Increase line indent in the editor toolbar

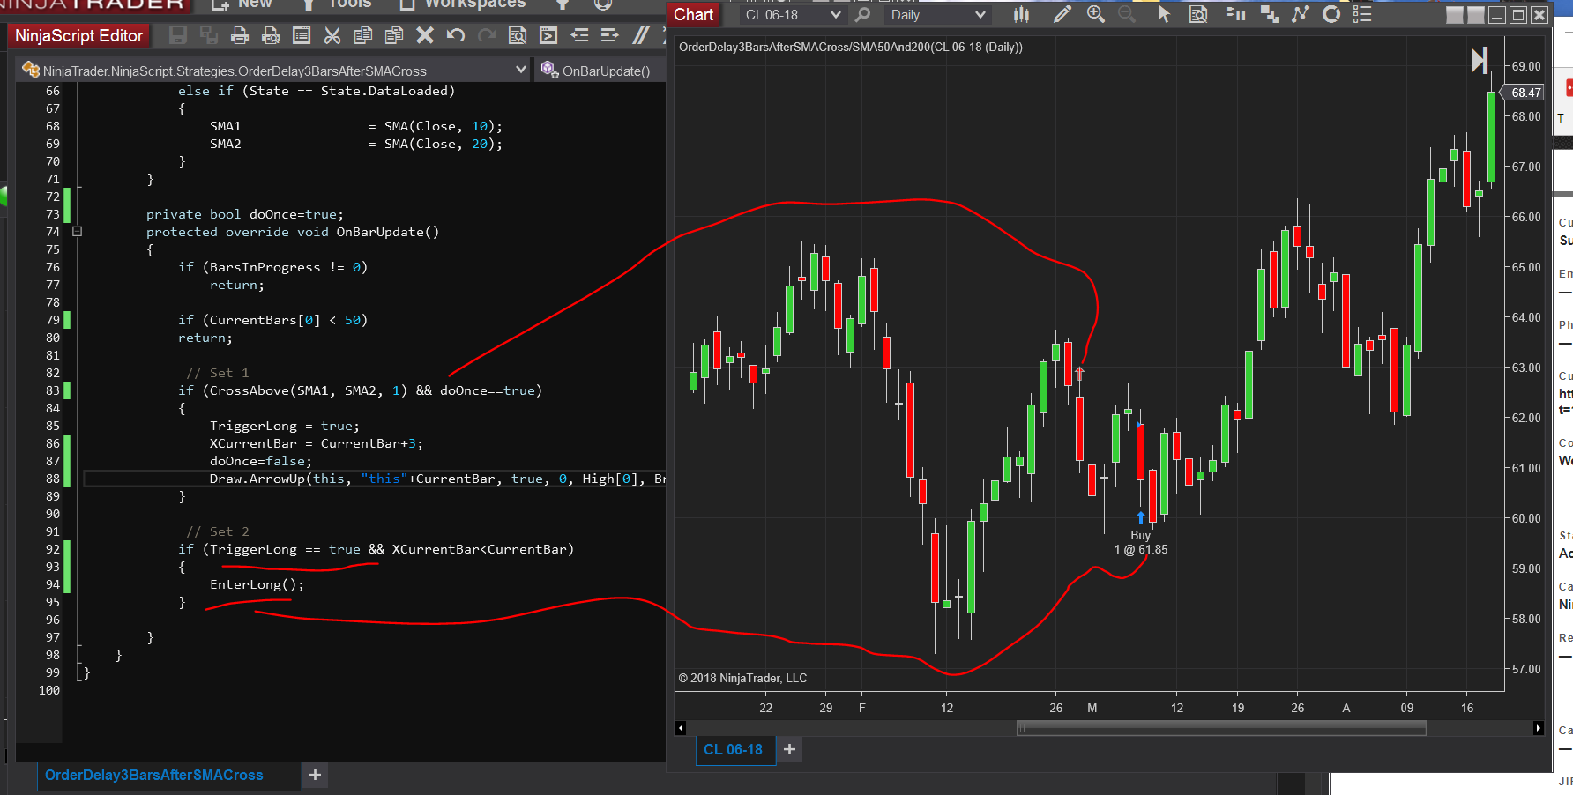(x=609, y=35)
